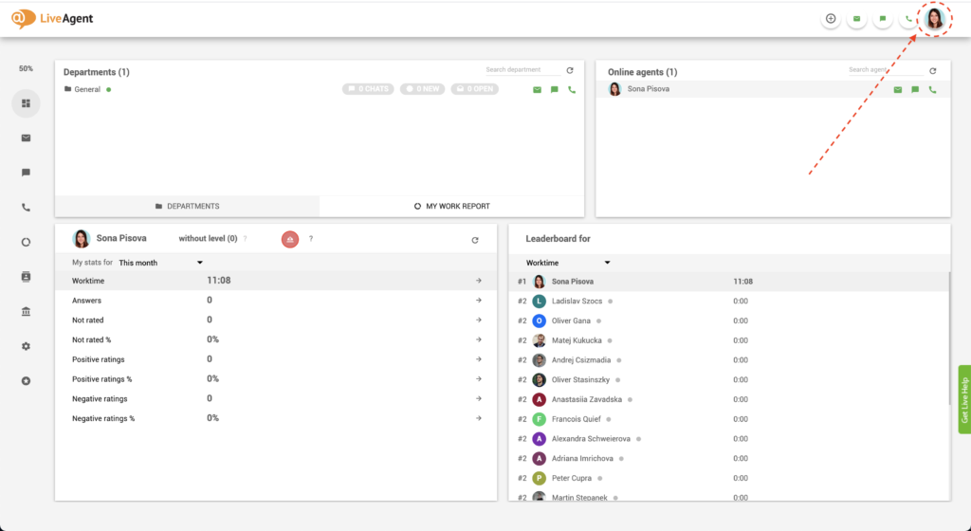The height and width of the screenshot is (531, 971).
Task: Switch to the DEPARTMENTS tab
Action: click(x=187, y=206)
